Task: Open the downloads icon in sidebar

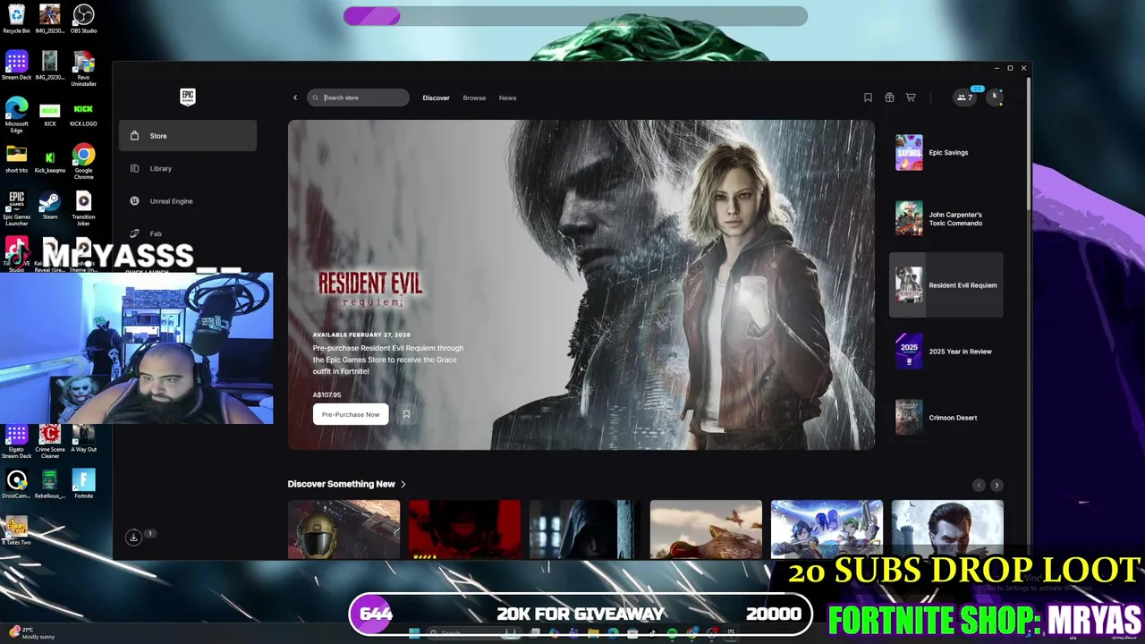Action: (x=133, y=537)
